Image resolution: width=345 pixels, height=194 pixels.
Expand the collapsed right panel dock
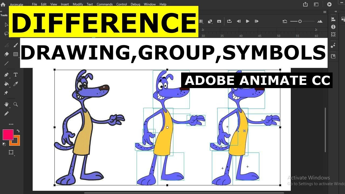pyautogui.click(x=336, y=12)
